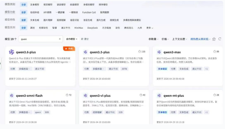Click the 视频理解 tag on qwen3-vl-plus card
Screen dimensions: 225x129
97,112
